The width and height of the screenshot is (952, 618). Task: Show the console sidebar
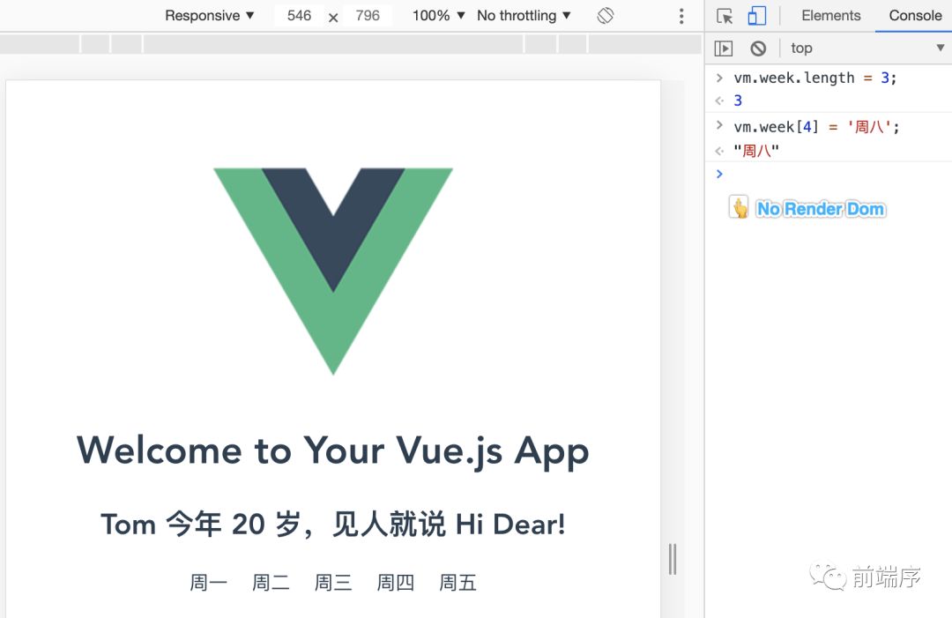(x=723, y=48)
